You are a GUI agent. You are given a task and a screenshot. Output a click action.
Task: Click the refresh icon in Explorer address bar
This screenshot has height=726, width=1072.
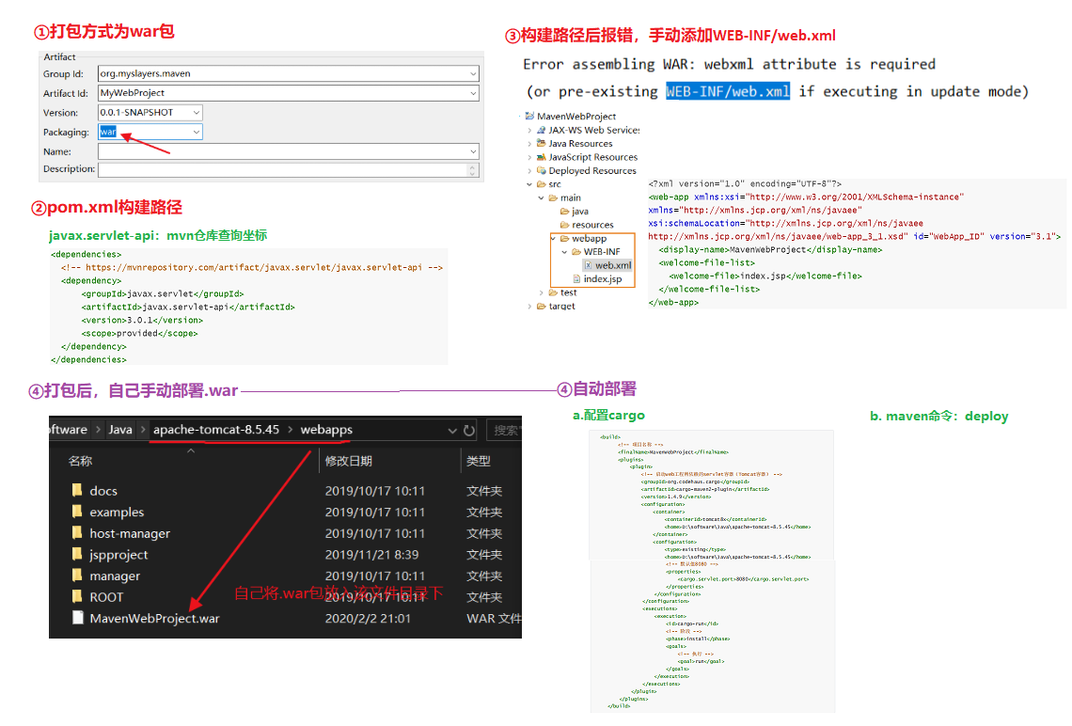(x=469, y=431)
